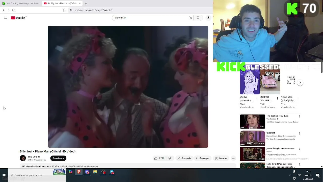This screenshot has width=323, height=182.
Task: Open options for 'QUIERO VOLVER' Short
Action: [277, 98]
